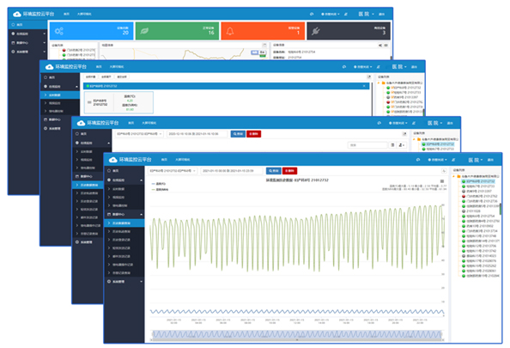Click the refresh icon in the front chart window header
The width and height of the screenshot is (510, 348).
coord(418,160)
